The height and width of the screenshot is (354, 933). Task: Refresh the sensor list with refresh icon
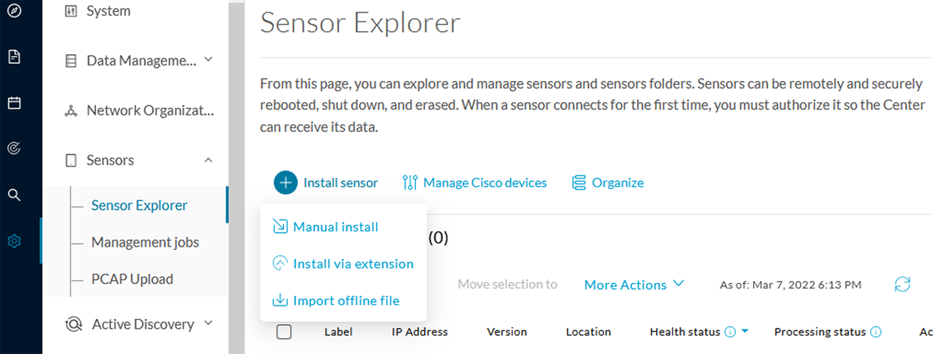point(903,284)
